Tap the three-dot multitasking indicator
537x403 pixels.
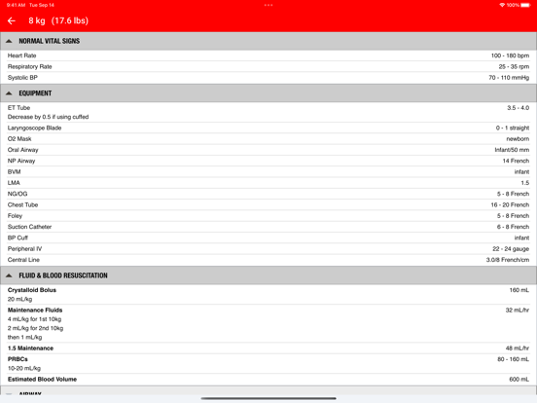coord(268,5)
